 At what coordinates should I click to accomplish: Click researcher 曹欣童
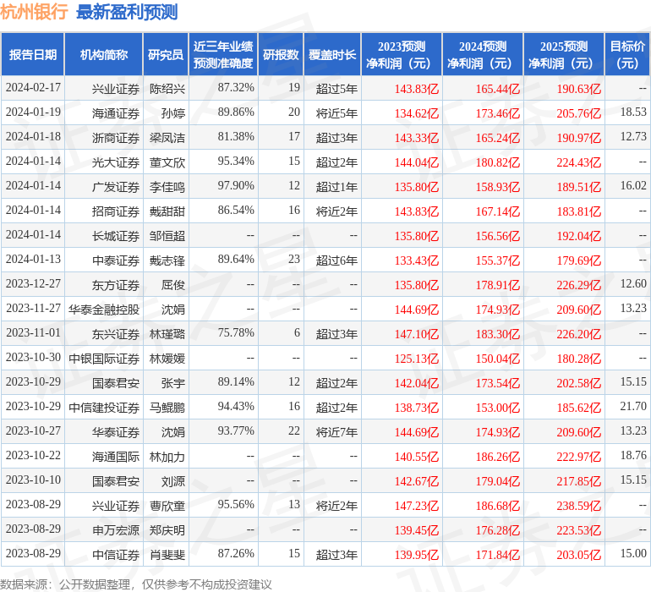tap(167, 505)
